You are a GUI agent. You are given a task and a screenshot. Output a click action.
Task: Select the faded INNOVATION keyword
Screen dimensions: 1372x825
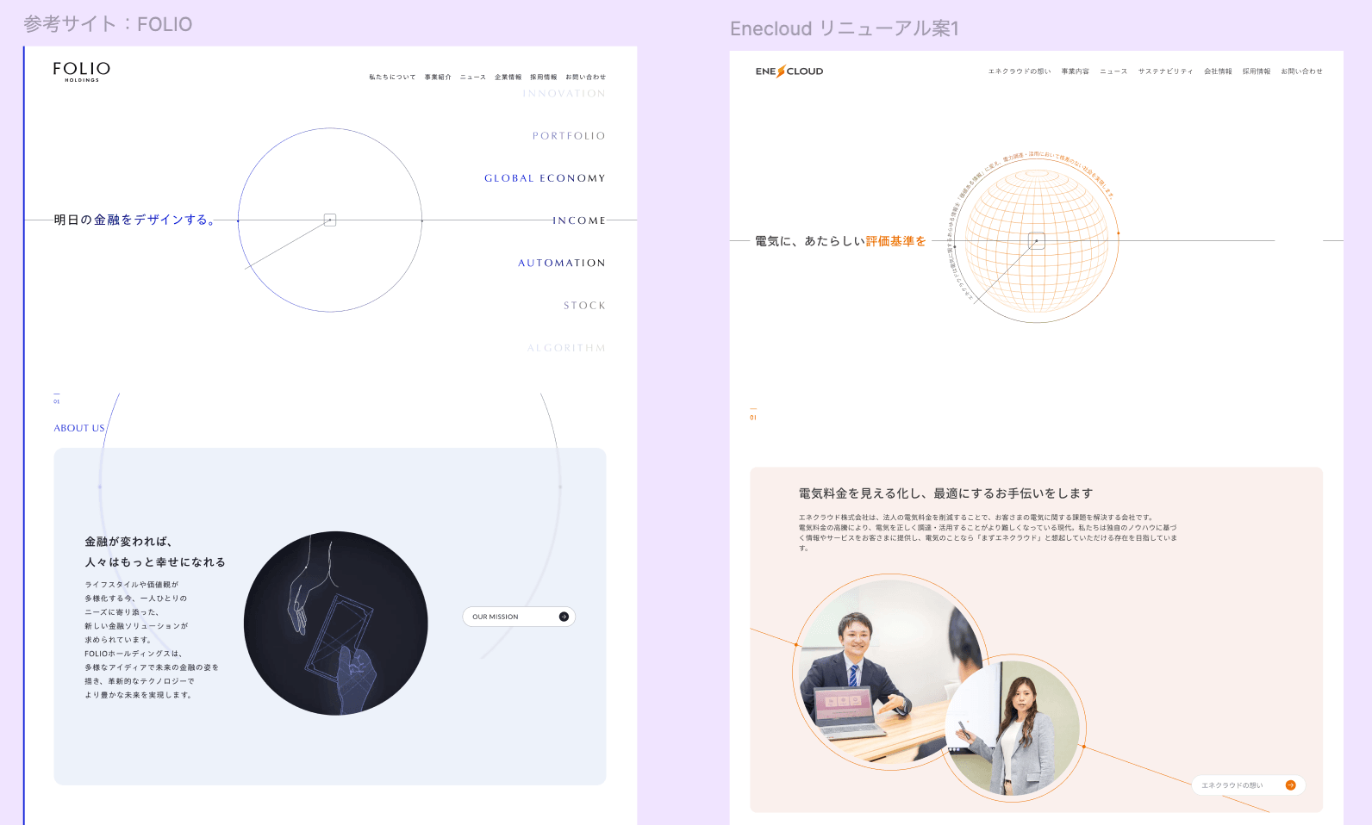click(x=564, y=94)
